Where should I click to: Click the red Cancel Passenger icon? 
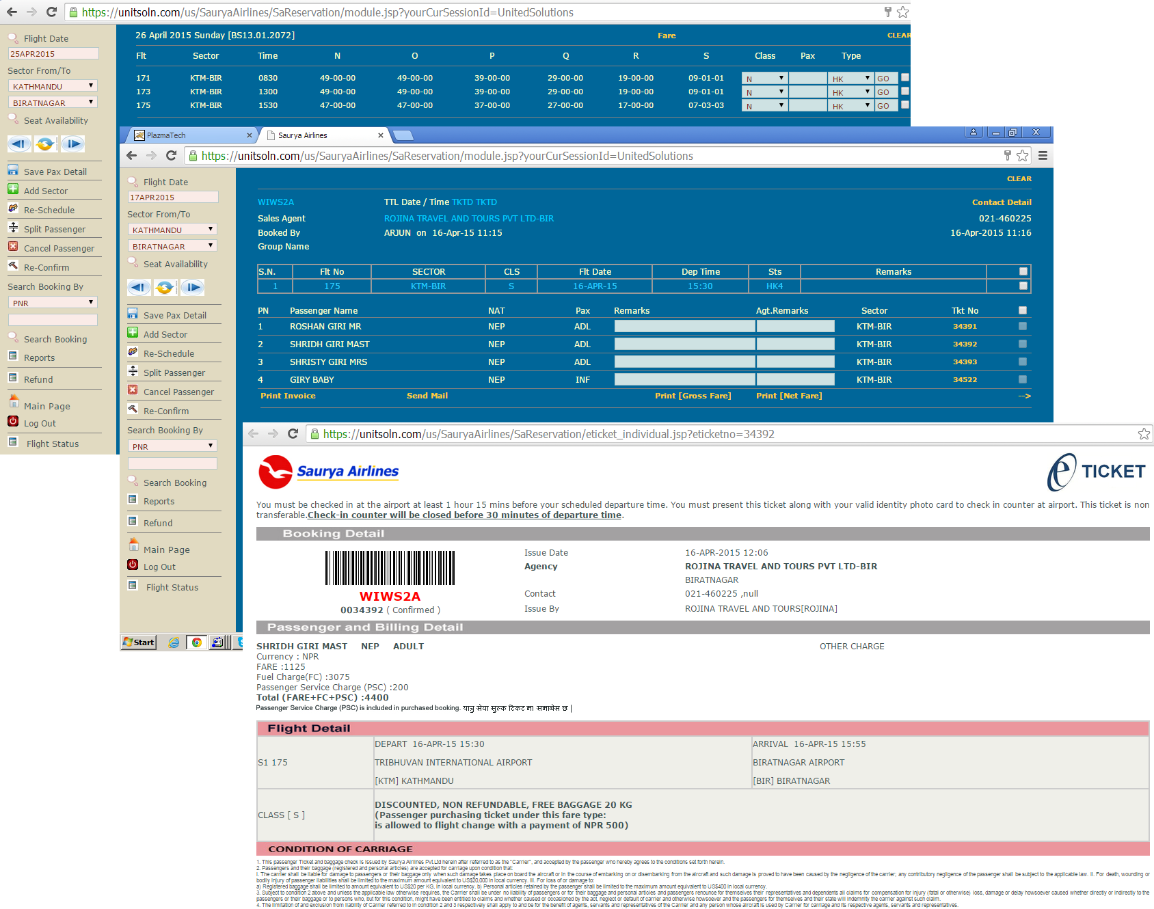[133, 391]
